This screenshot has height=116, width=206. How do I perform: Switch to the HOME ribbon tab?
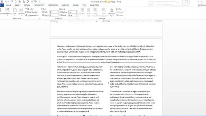[9, 5]
